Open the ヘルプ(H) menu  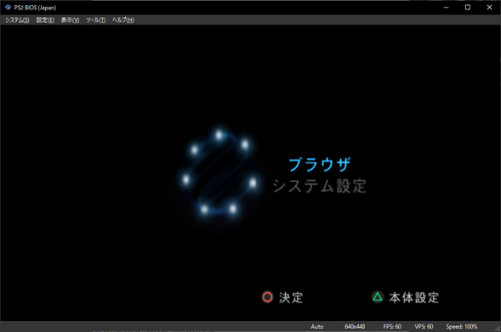123,20
